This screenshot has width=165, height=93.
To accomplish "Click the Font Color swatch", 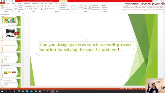I will 42,9.
